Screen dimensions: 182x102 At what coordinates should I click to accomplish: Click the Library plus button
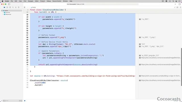[x=175, y=4]
